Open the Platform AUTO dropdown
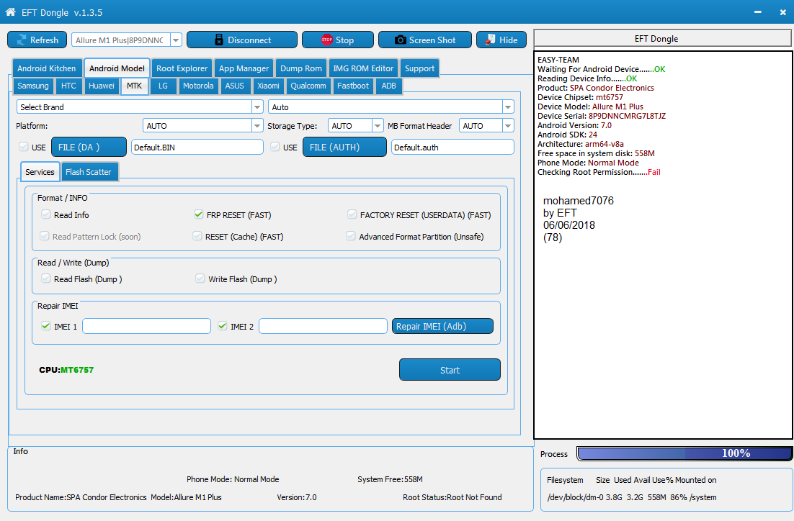This screenshot has height=521, width=794. coord(257,125)
